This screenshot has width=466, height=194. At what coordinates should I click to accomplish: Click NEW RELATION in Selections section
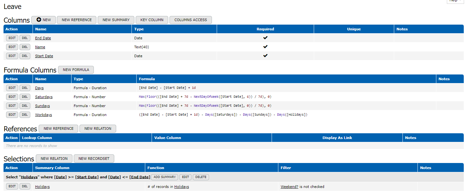(x=54, y=159)
